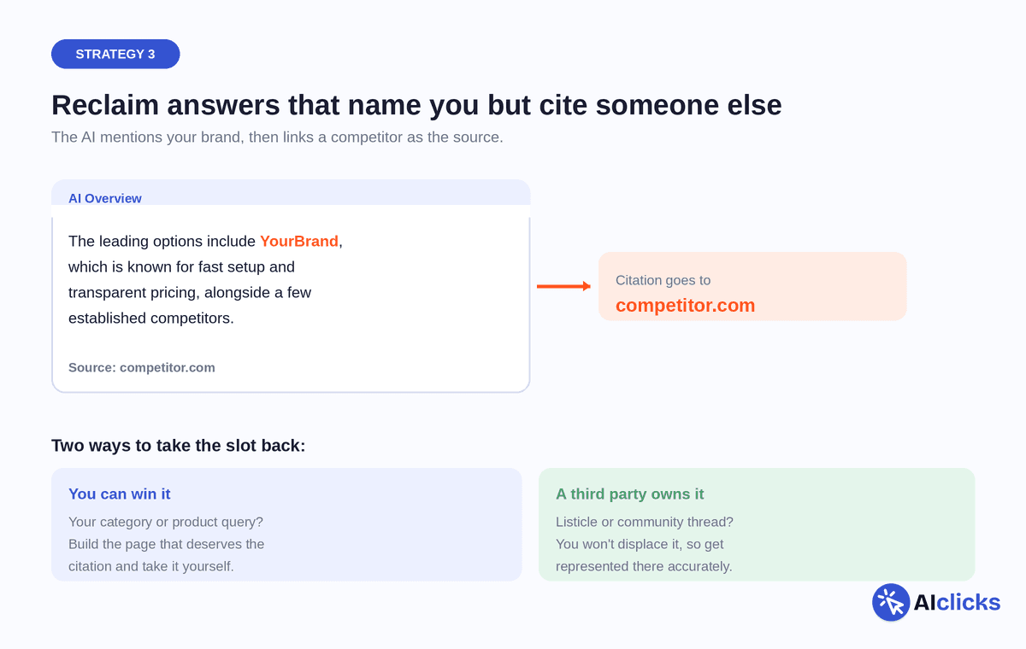Select the blue 'You can win it' card

pyautogui.click(x=286, y=524)
